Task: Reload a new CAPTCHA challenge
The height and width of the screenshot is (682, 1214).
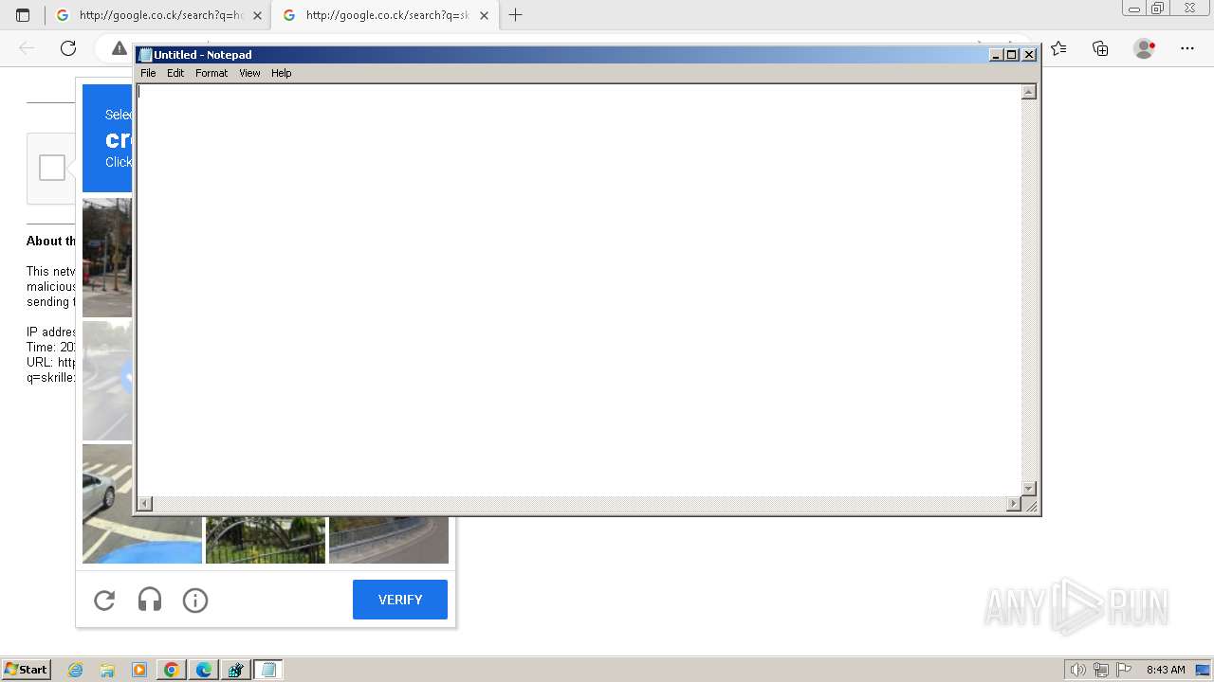Action: [x=104, y=600]
